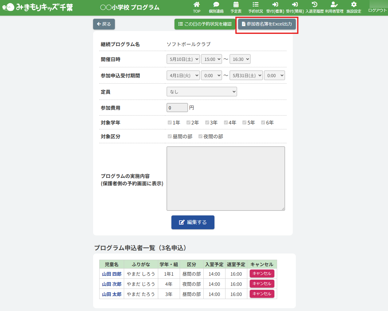Click the 参加費用 amount field
The width and height of the screenshot is (388, 311).
click(x=177, y=108)
